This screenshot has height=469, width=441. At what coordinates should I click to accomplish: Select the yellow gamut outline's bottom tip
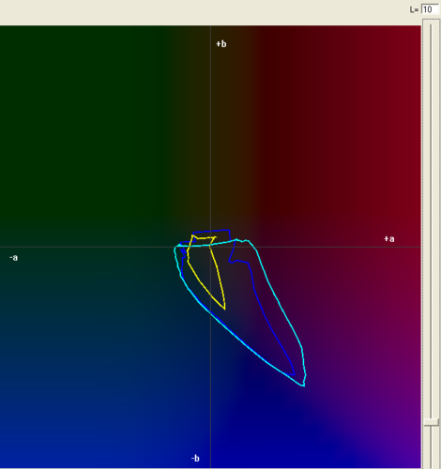[x=224, y=310]
